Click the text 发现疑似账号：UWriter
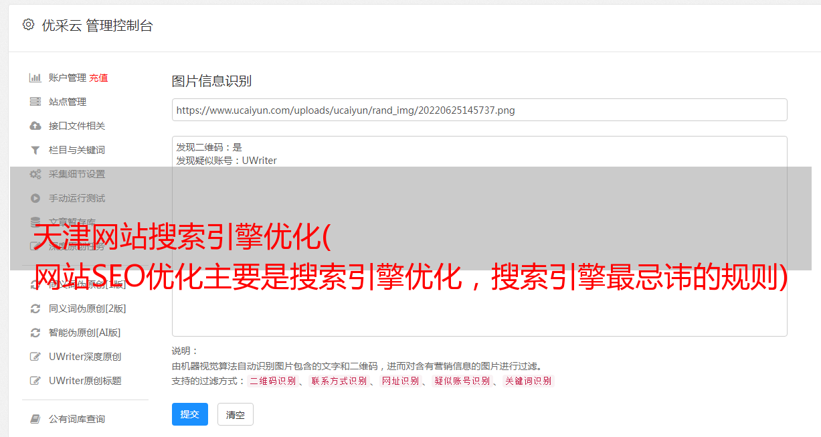This screenshot has height=437, width=821. coord(227,161)
